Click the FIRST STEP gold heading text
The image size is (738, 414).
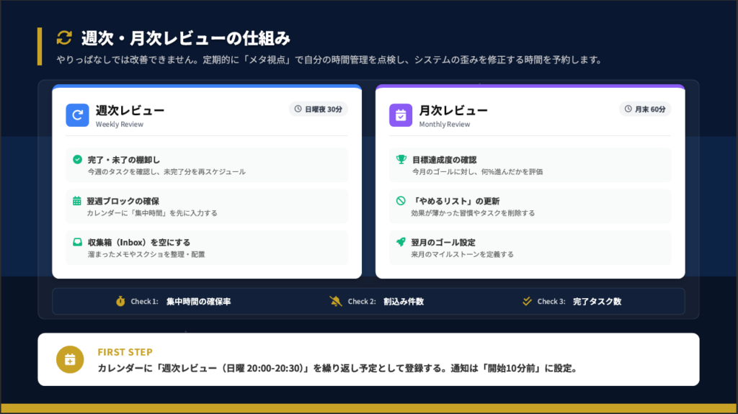pyautogui.click(x=125, y=352)
